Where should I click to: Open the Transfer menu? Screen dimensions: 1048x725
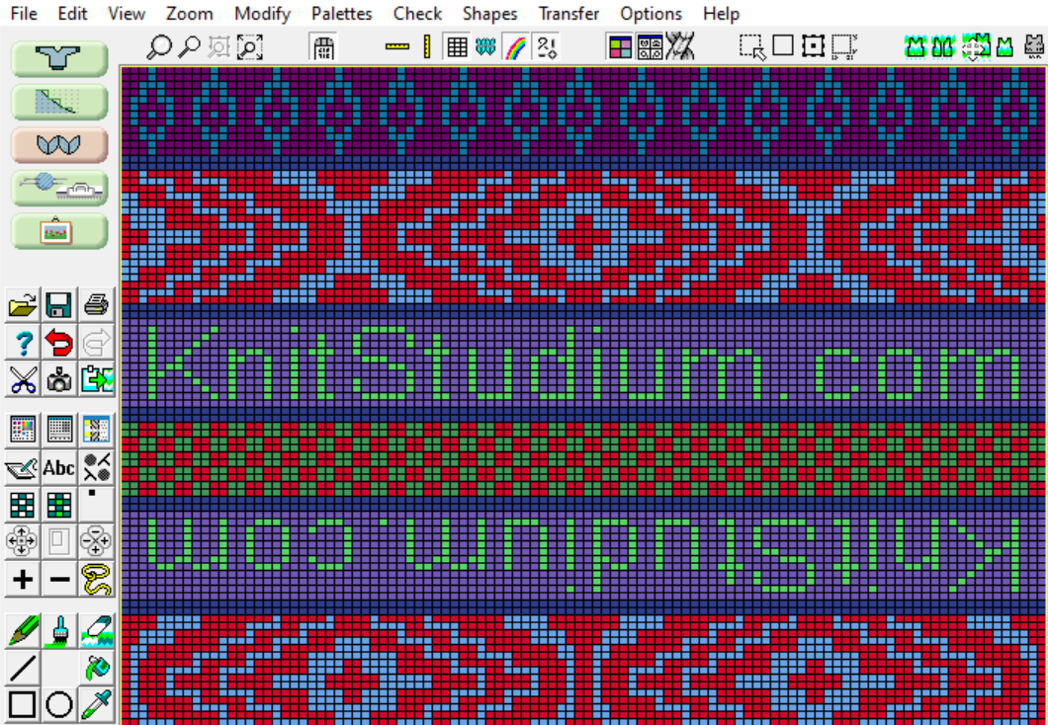(x=568, y=14)
